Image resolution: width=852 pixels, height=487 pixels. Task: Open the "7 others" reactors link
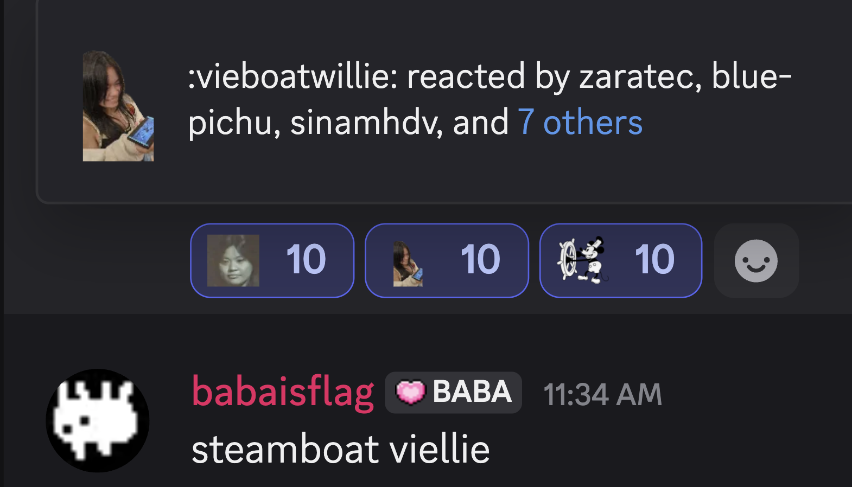(580, 122)
